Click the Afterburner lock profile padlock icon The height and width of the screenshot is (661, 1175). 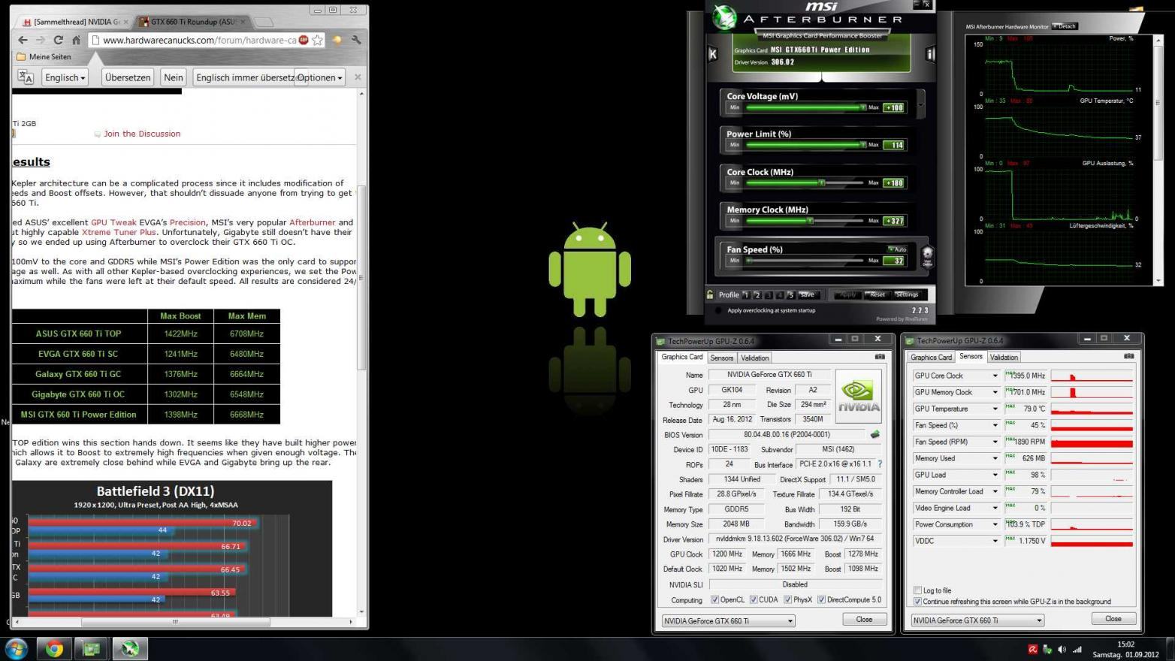coord(710,294)
